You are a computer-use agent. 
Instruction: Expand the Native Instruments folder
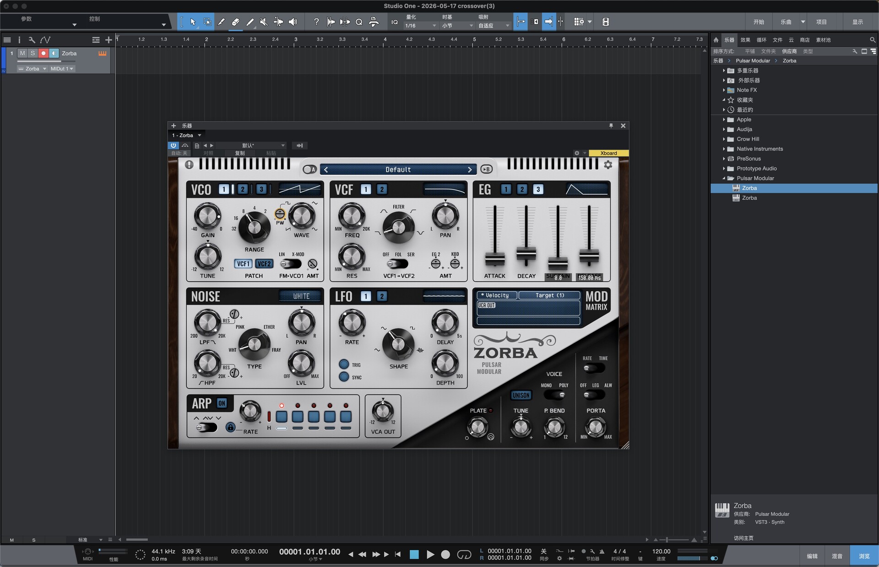724,149
